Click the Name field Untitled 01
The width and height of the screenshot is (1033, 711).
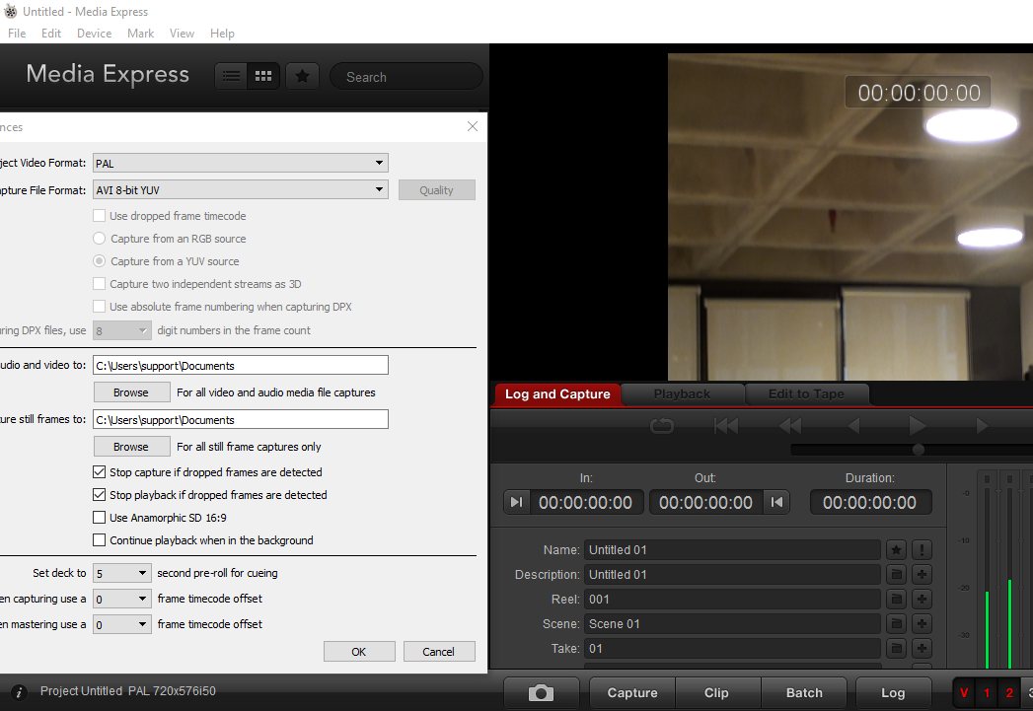pyautogui.click(x=732, y=549)
